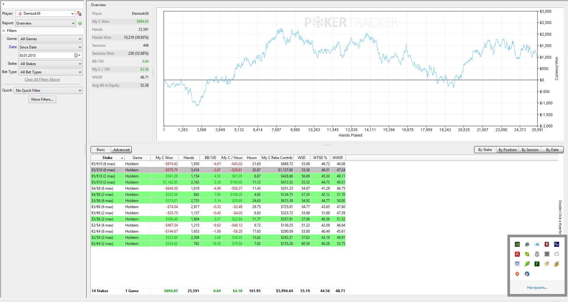568x302 pixels.
Task: Open the grey OneDrive cloud tray icon
Action: pyautogui.click(x=557, y=254)
